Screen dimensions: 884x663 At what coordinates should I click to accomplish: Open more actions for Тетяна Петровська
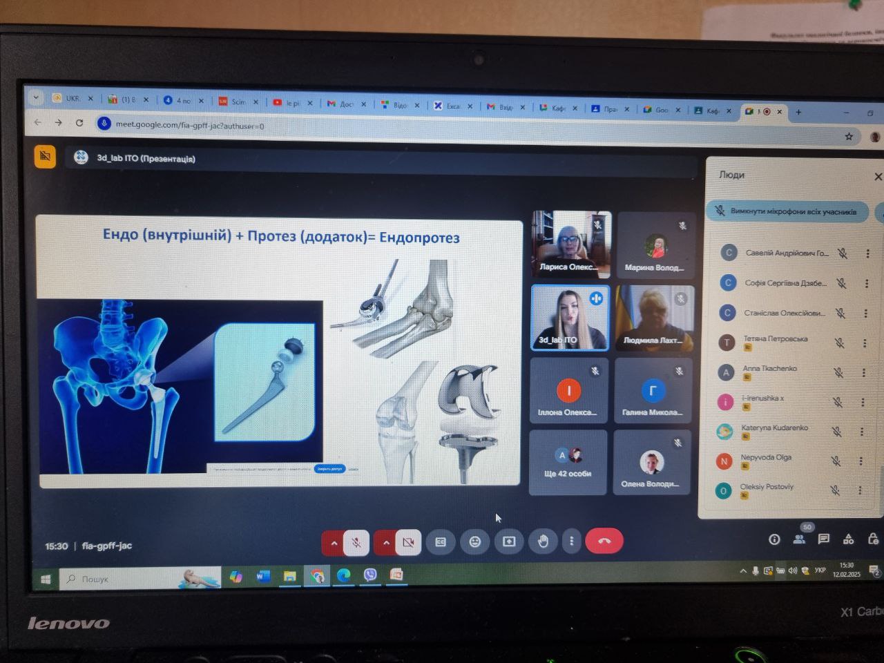pos(865,343)
